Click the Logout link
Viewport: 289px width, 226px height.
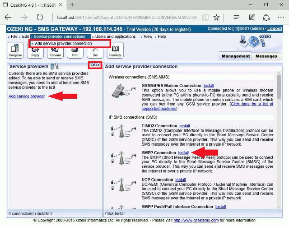click(274, 29)
